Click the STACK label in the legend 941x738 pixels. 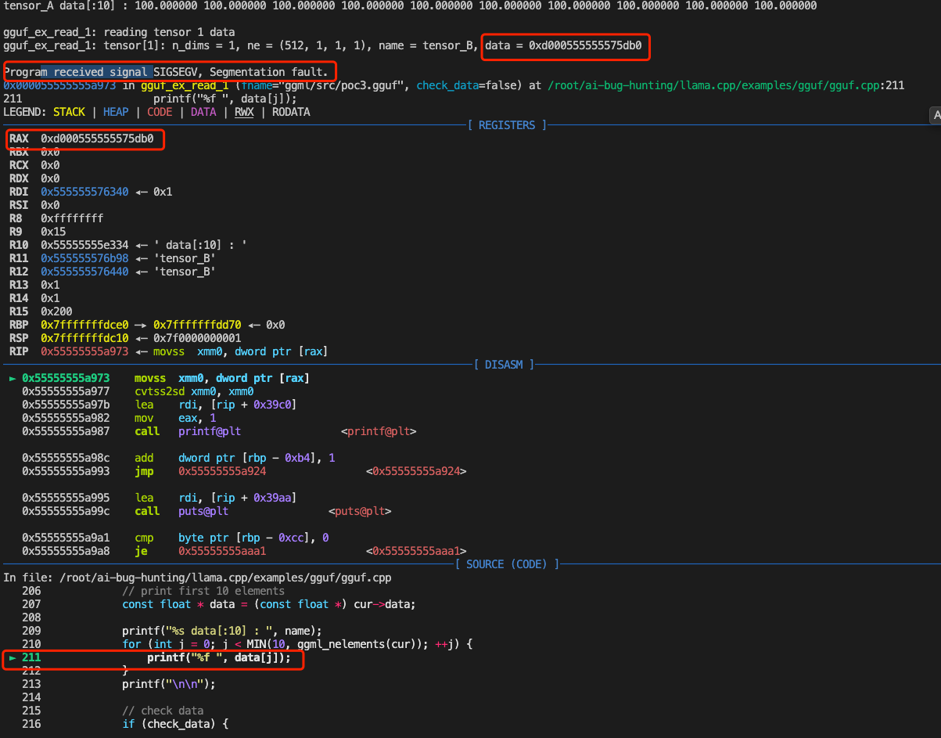69,112
